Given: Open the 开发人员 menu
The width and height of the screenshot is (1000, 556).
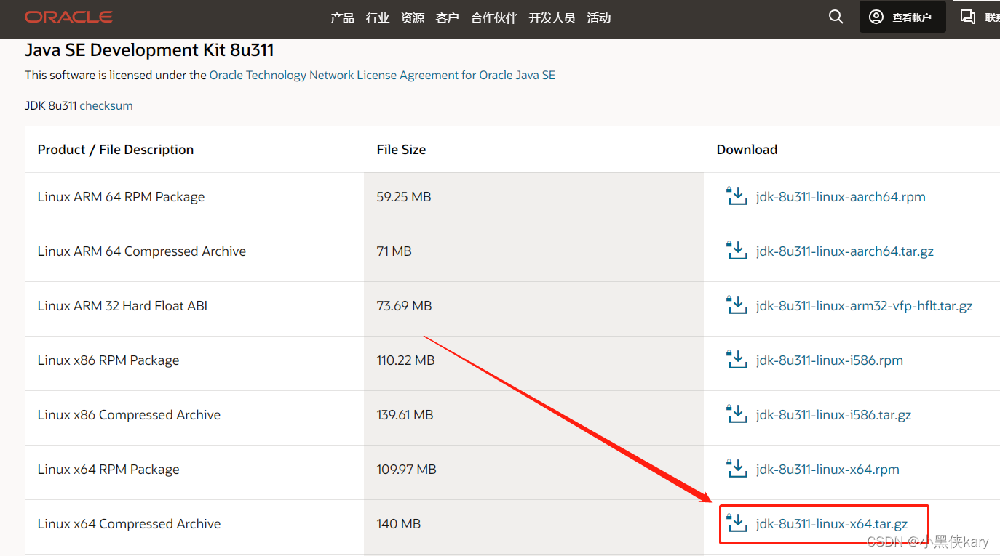Looking at the screenshot, I should pyautogui.click(x=552, y=17).
